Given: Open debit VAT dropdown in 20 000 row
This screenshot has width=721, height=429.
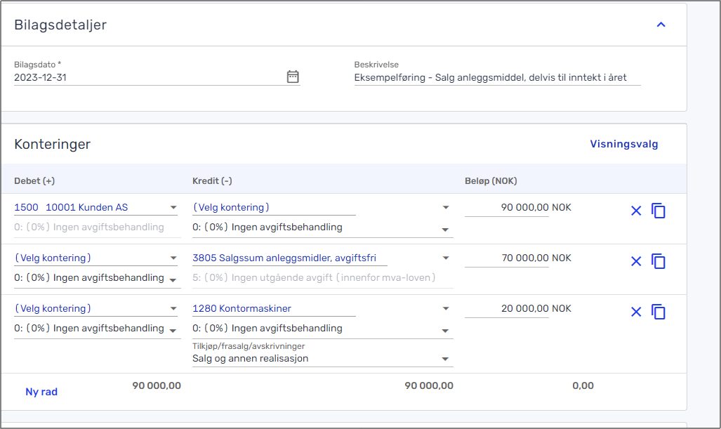Looking at the screenshot, I should [173, 331].
